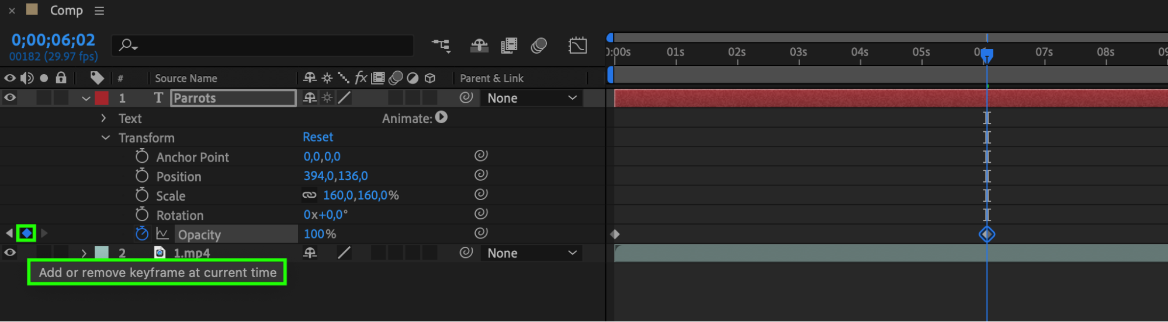Select the Comp timeline tab
This screenshot has width=1168, height=322.
66,10
